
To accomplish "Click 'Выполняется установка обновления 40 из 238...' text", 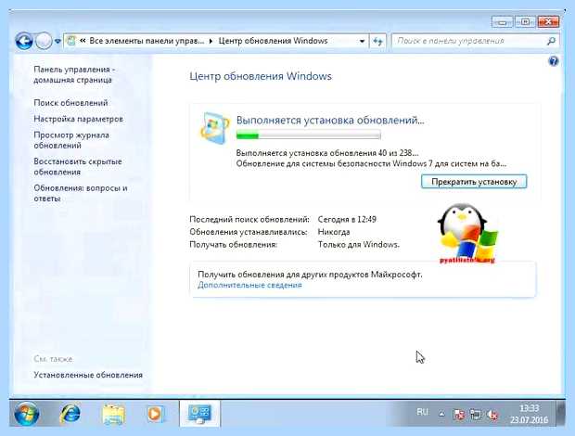I will point(327,153).
